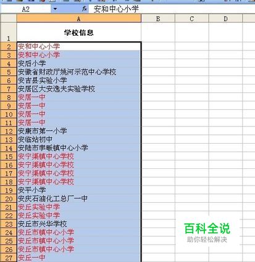The height and width of the screenshot is (262, 255).
Task: Click the fx Insert Function icon
Action: (85, 9)
